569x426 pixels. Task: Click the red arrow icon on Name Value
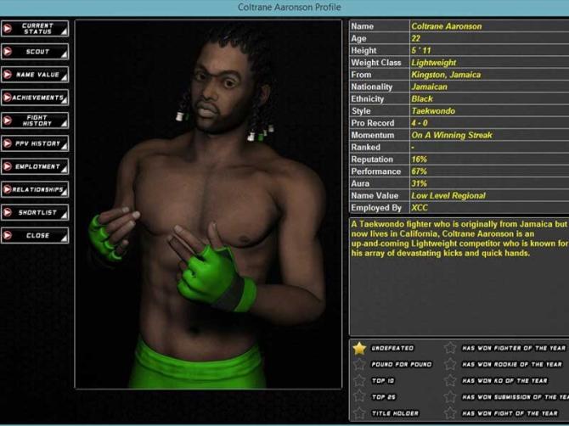8,75
